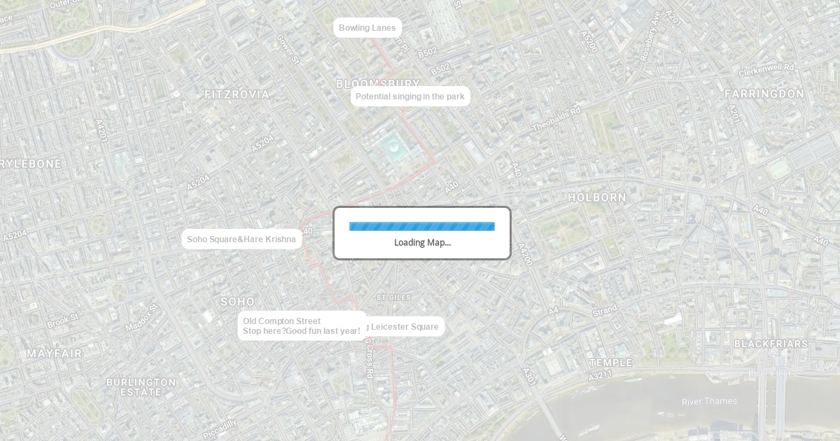Click the Old Compton Street annotation box
The image size is (840, 441).
(x=302, y=326)
